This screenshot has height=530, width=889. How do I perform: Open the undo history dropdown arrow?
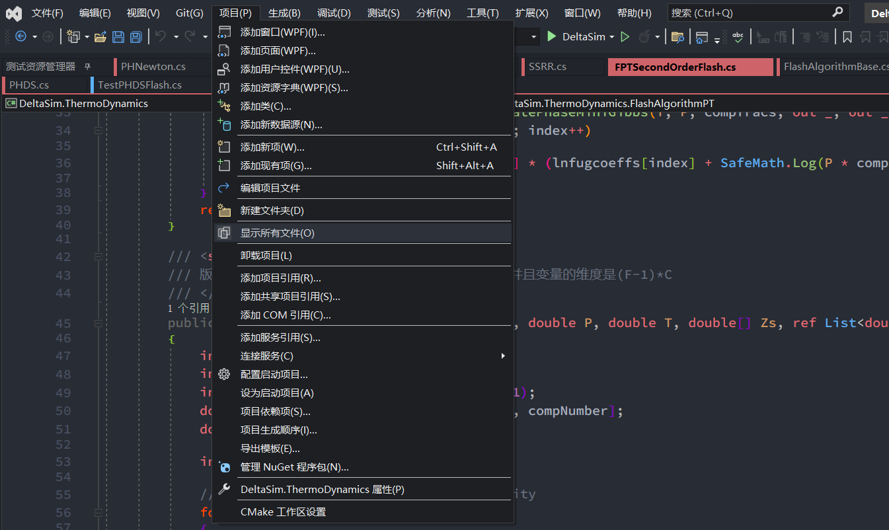pos(176,37)
